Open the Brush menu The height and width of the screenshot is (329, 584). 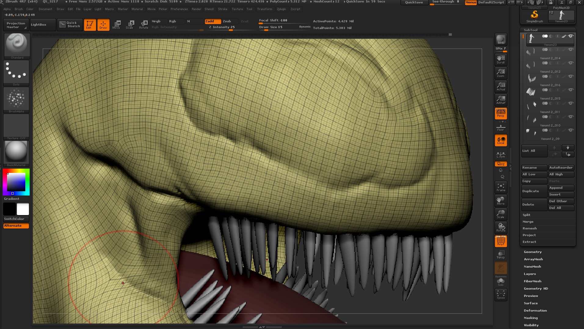[19, 9]
